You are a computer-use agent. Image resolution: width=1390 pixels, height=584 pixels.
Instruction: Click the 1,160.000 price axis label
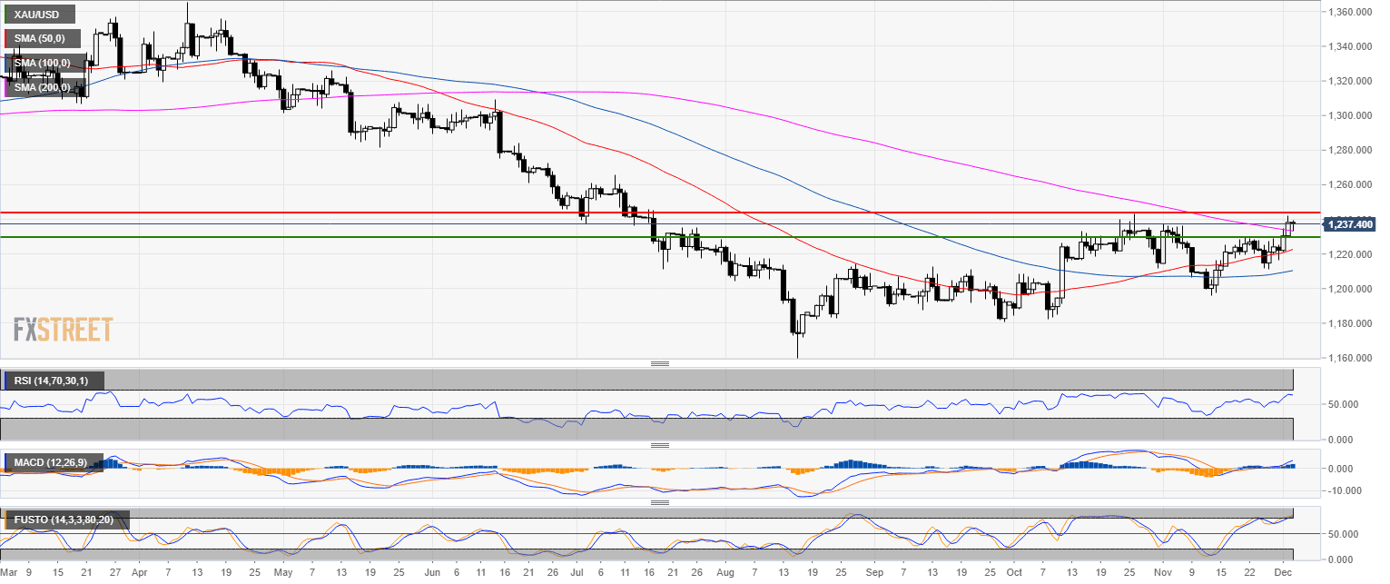point(1348,358)
